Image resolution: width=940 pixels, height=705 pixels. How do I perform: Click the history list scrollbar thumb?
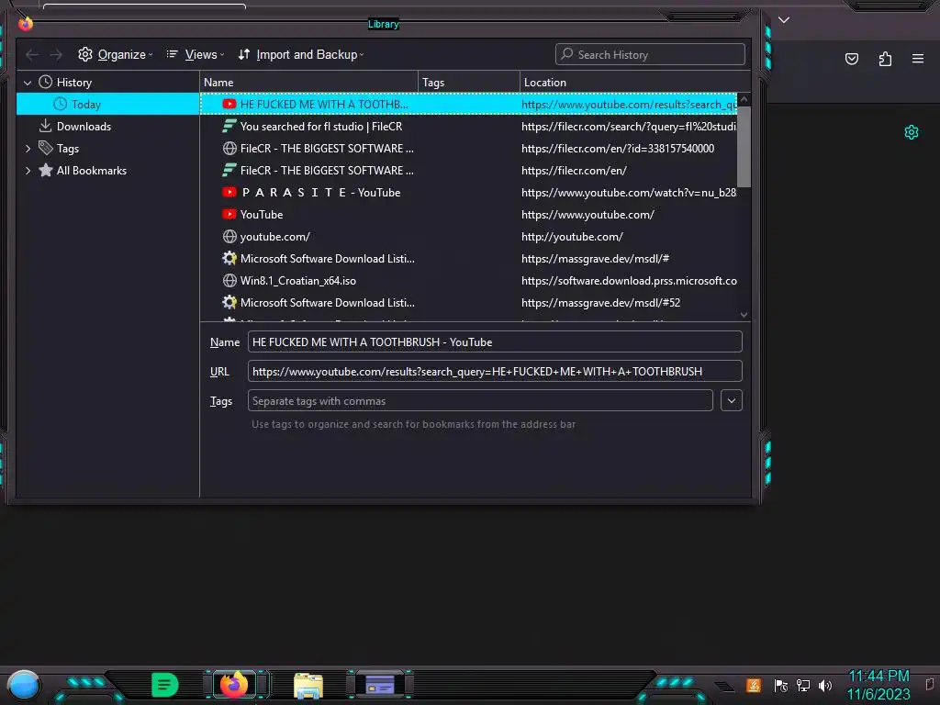[744, 147]
